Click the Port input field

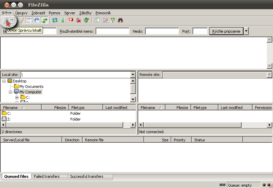(200, 31)
